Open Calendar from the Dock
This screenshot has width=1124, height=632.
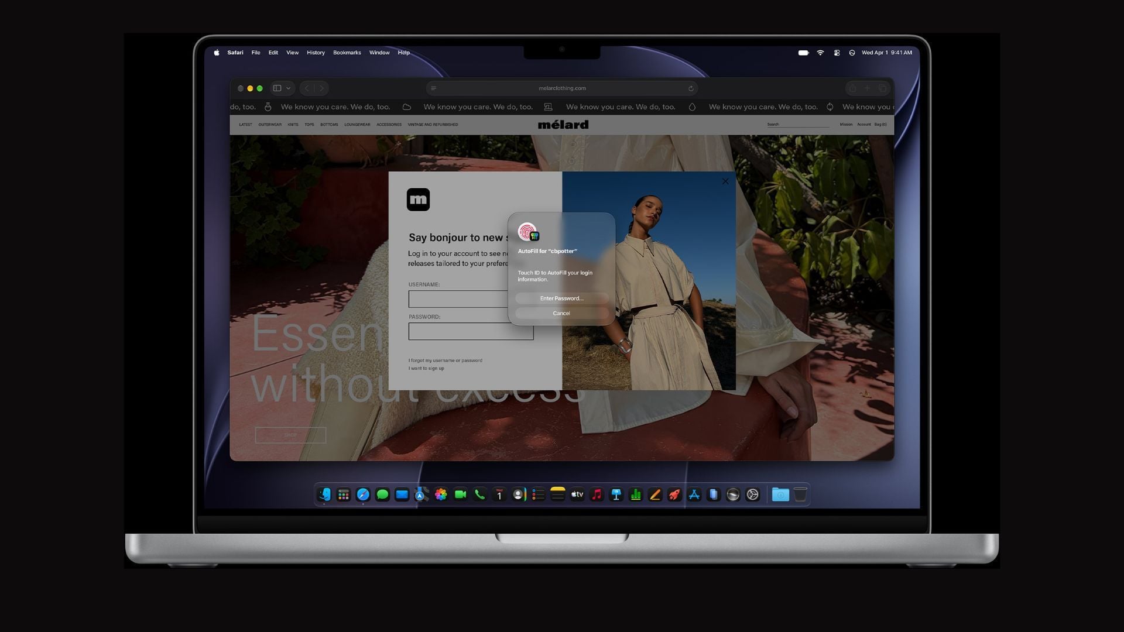pyautogui.click(x=499, y=495)
